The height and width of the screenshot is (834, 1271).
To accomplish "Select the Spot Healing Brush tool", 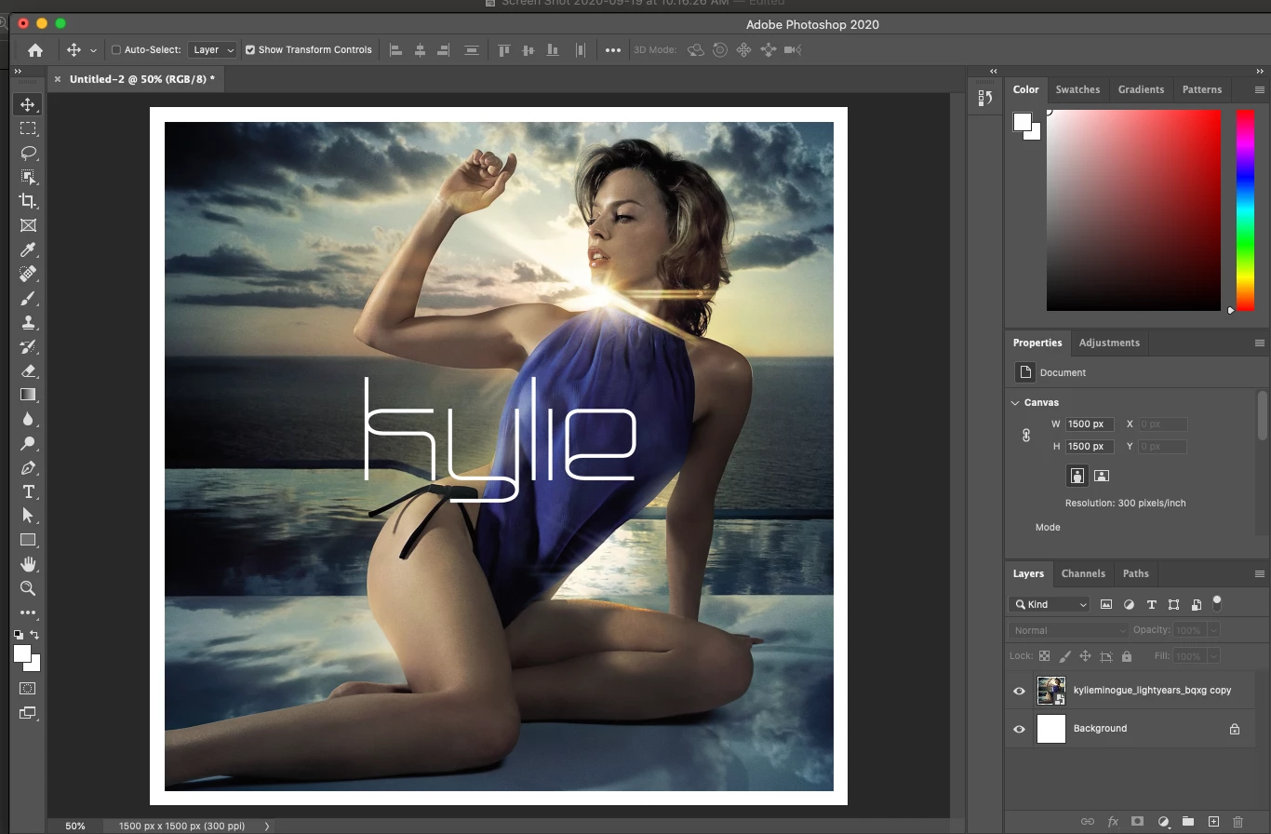I will coord(28,274).
